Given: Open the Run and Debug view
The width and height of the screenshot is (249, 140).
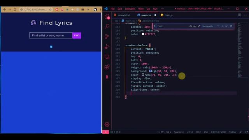Looking at the screenshot, I should pyautogui.click(x=107, y=47).
